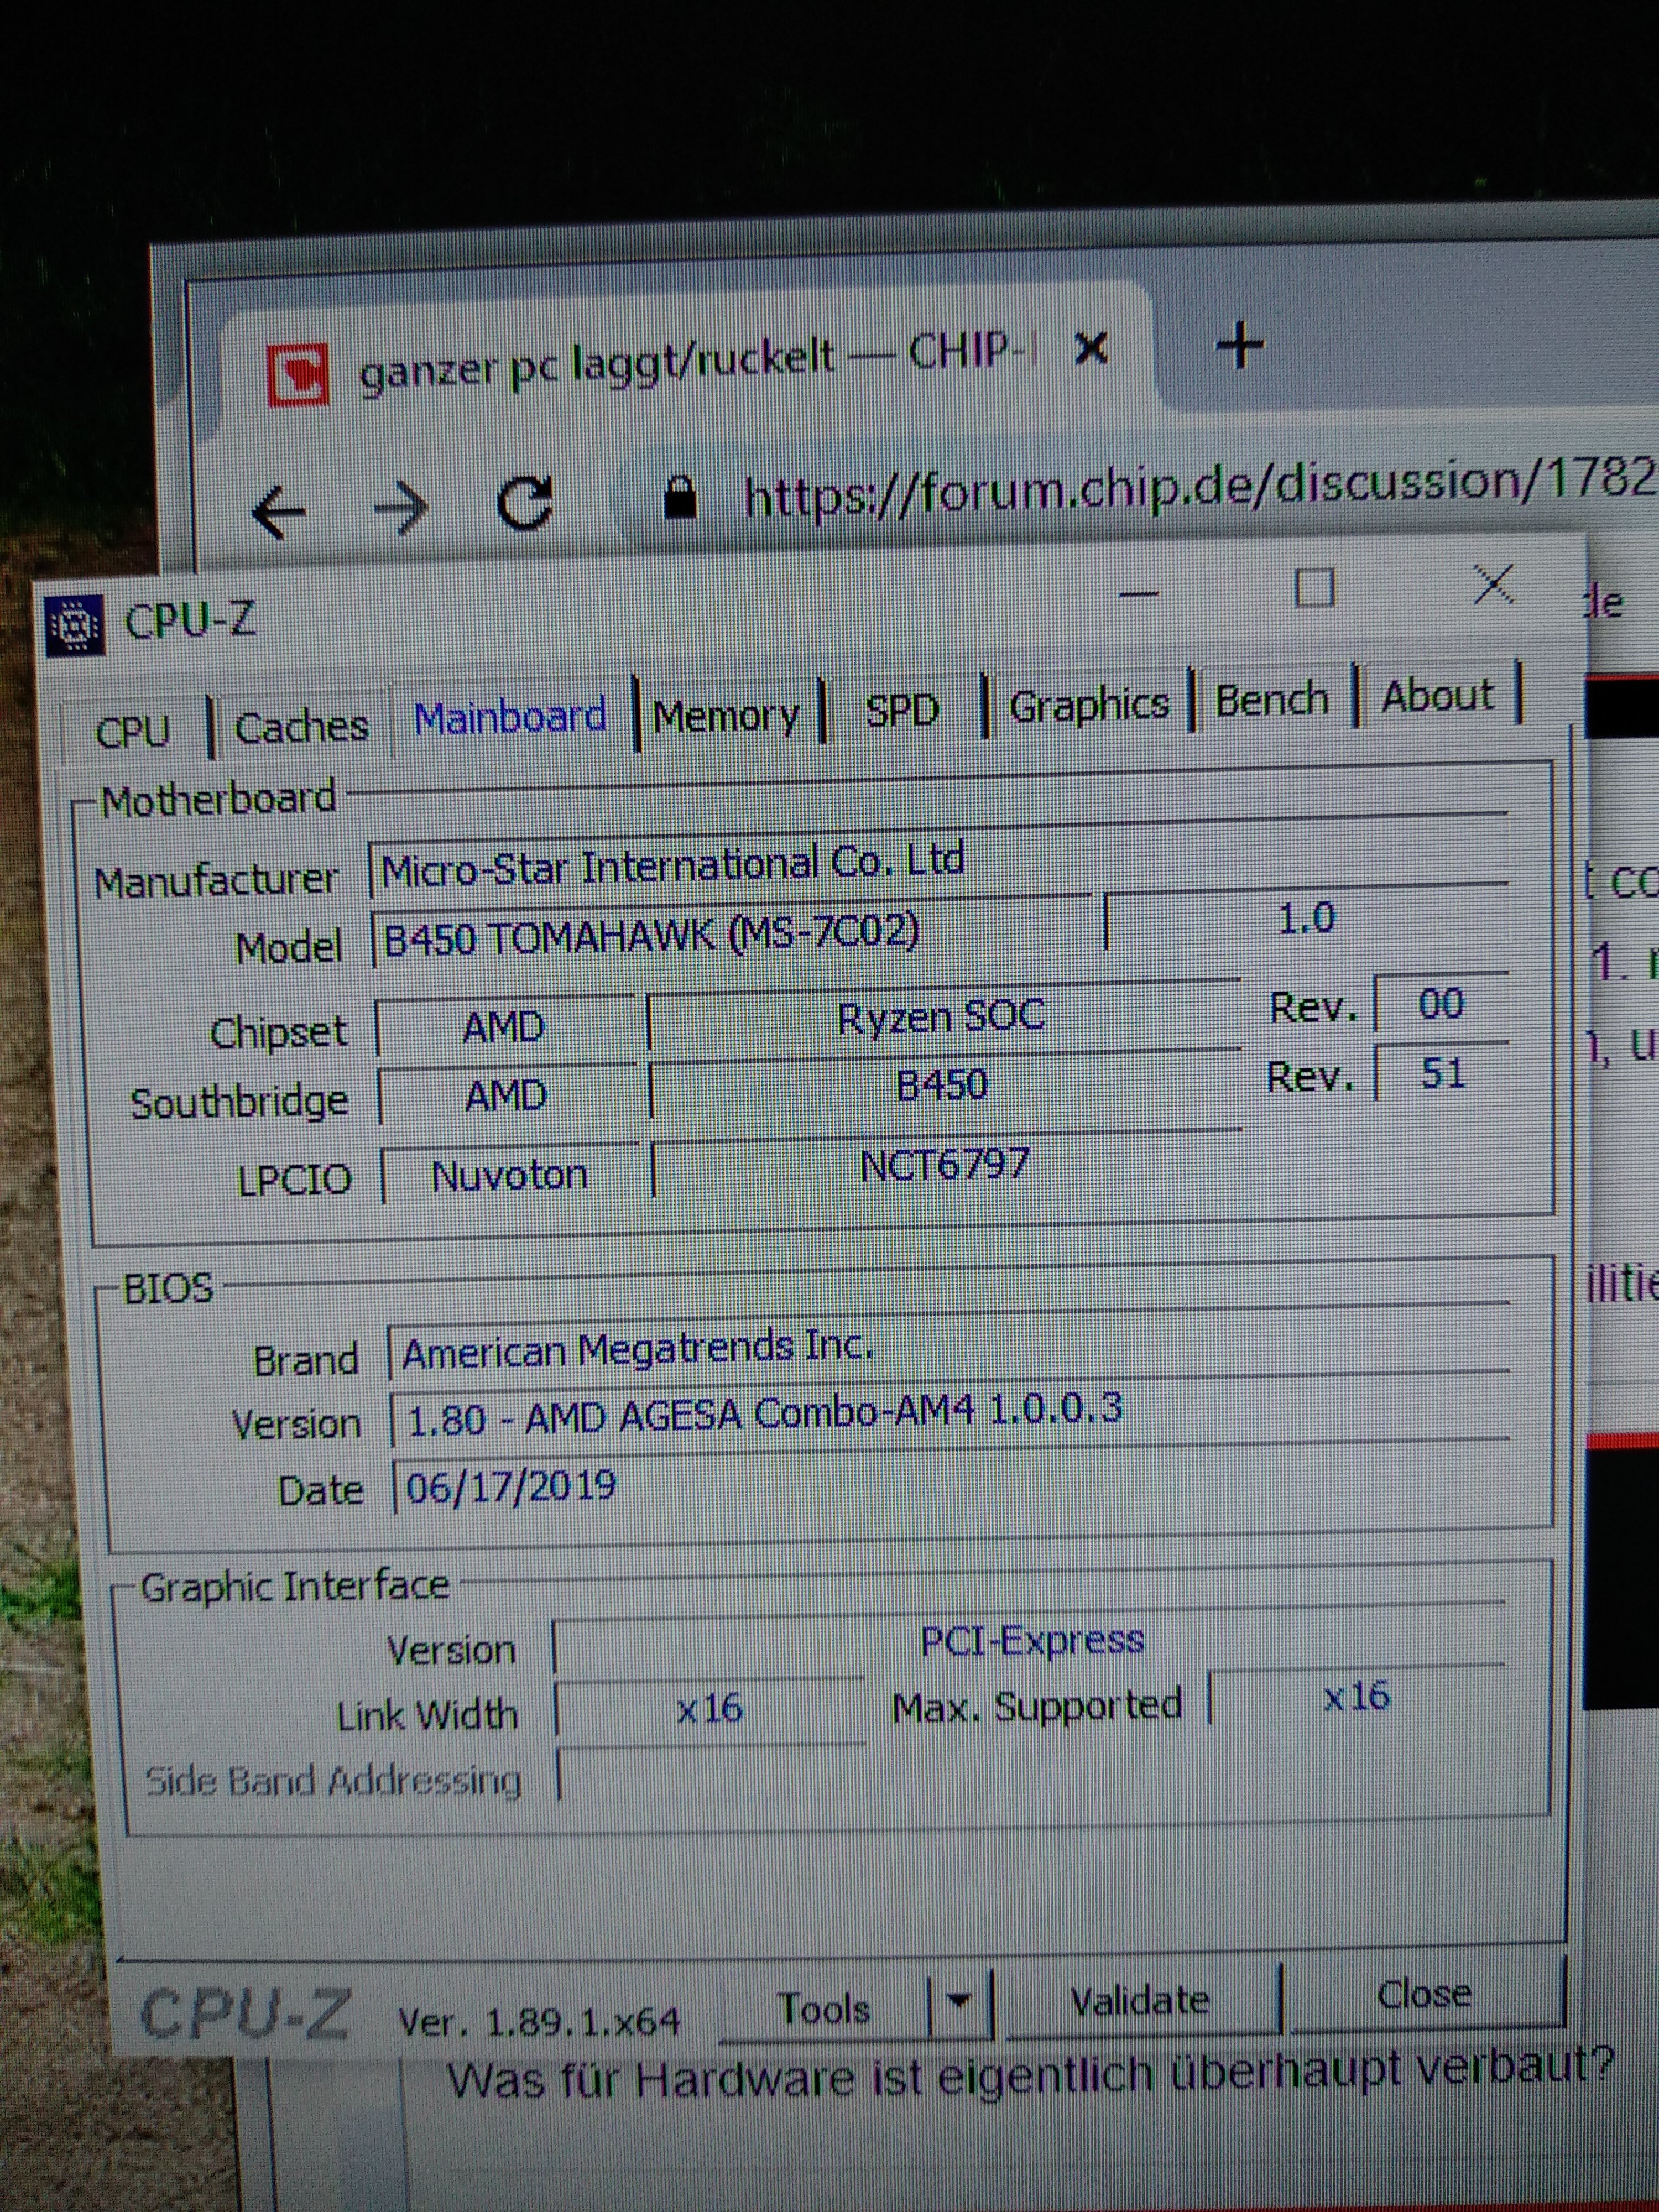This screenshot has height=2212, width=1659.
Task: Click the browser back arrow
Action: coord(279,510)
